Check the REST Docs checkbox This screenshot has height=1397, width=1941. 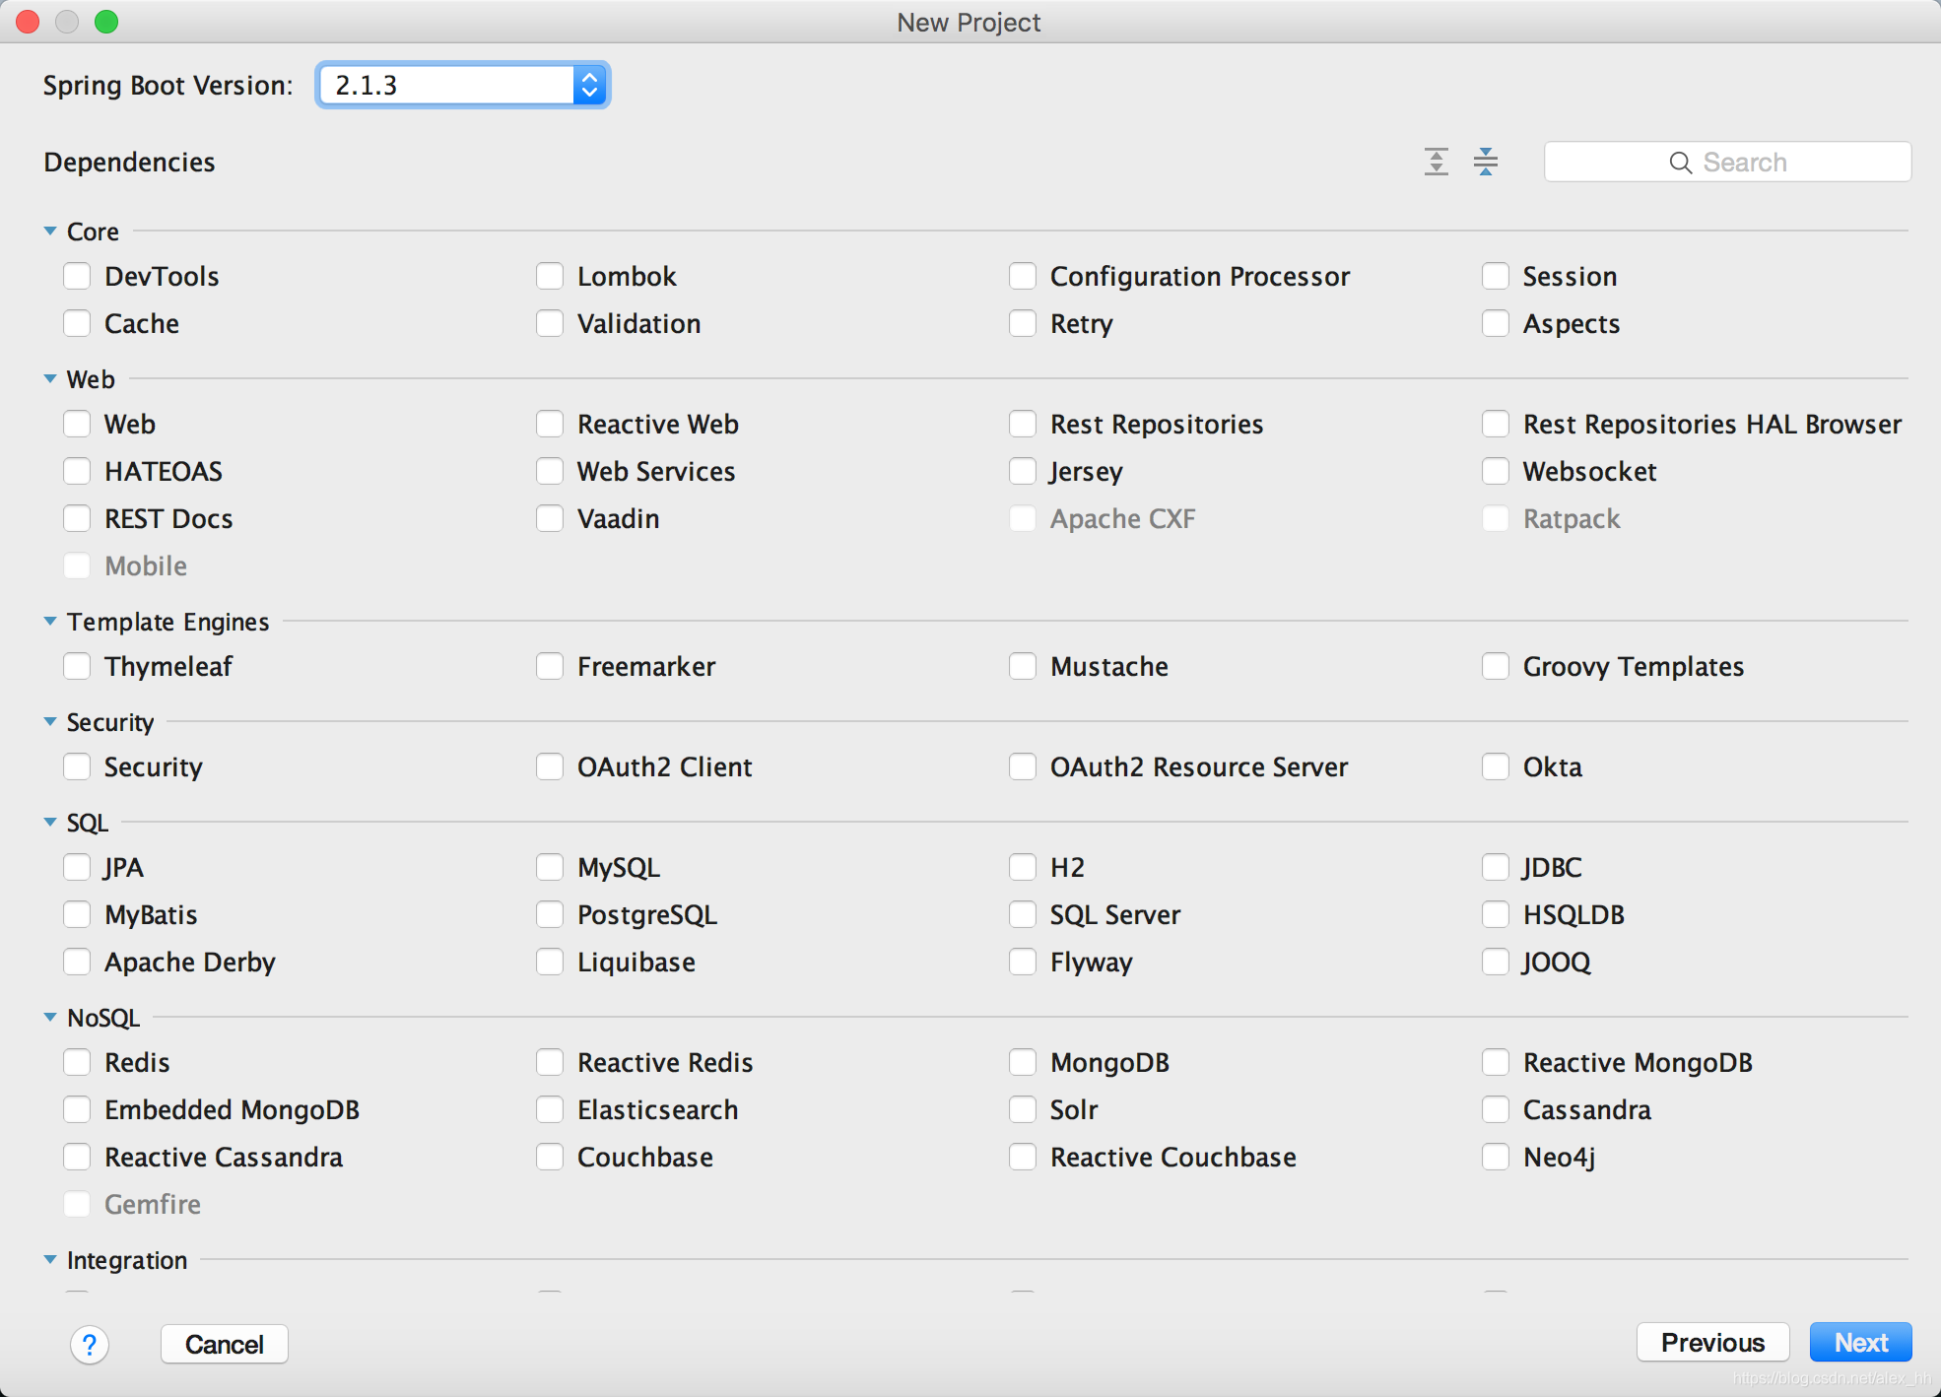tap(77, 518)
